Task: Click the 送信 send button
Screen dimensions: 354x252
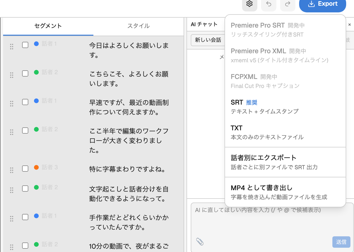Action: point(341,242)
